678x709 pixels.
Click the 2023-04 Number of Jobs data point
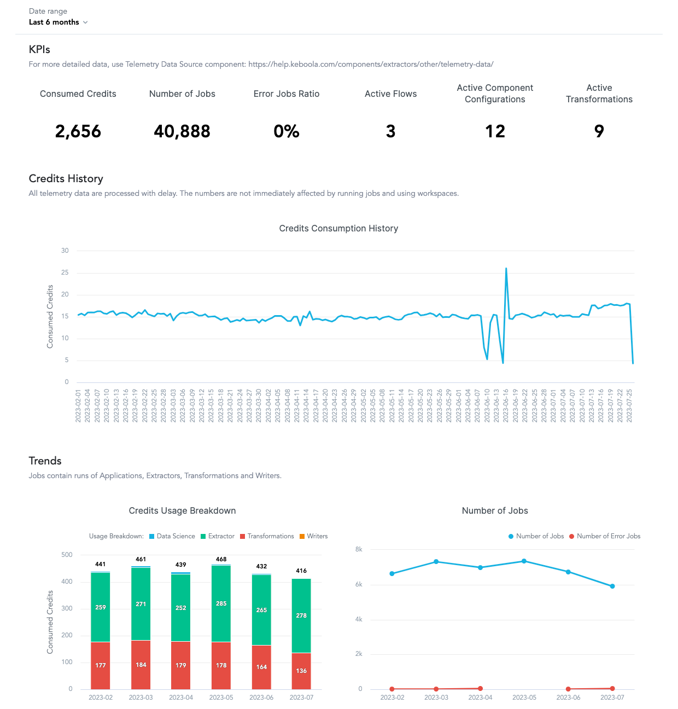[481, 568]
